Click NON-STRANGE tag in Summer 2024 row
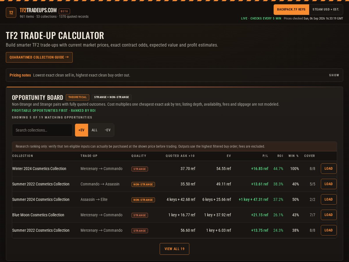 (x=143, y=200)
